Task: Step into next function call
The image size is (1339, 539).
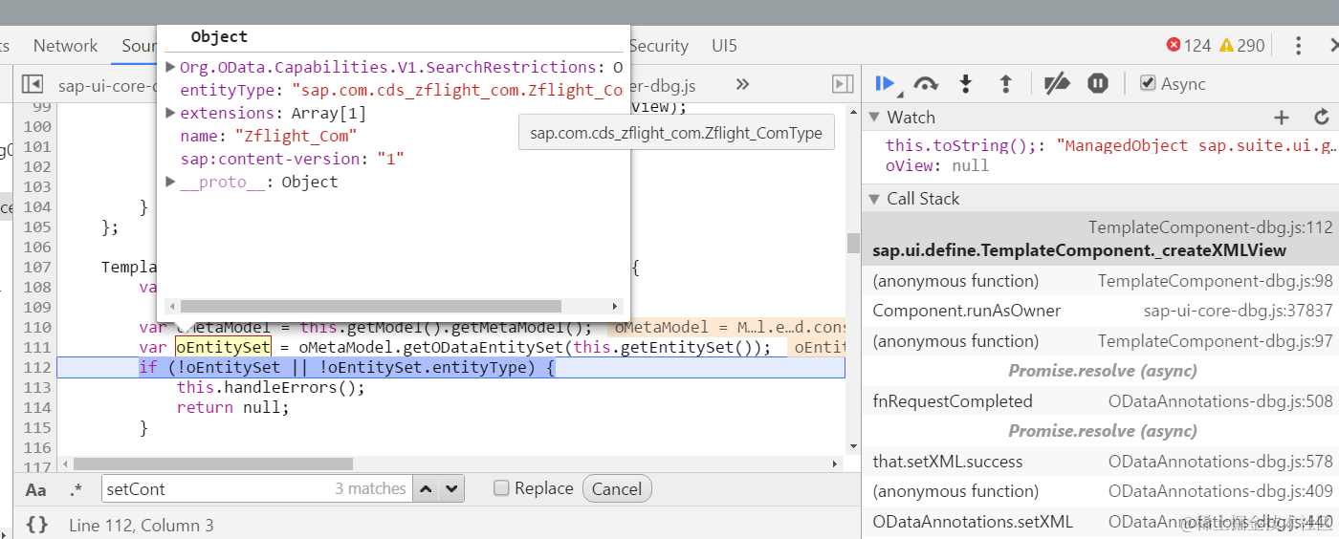Action: (966, 84)
